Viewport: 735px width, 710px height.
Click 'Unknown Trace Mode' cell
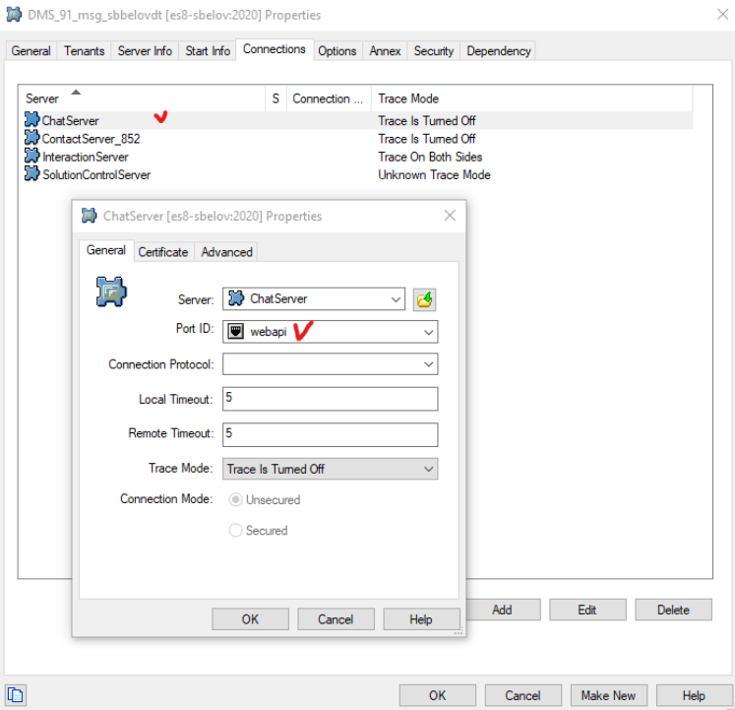pyautogui.click(x=435, y=174)
